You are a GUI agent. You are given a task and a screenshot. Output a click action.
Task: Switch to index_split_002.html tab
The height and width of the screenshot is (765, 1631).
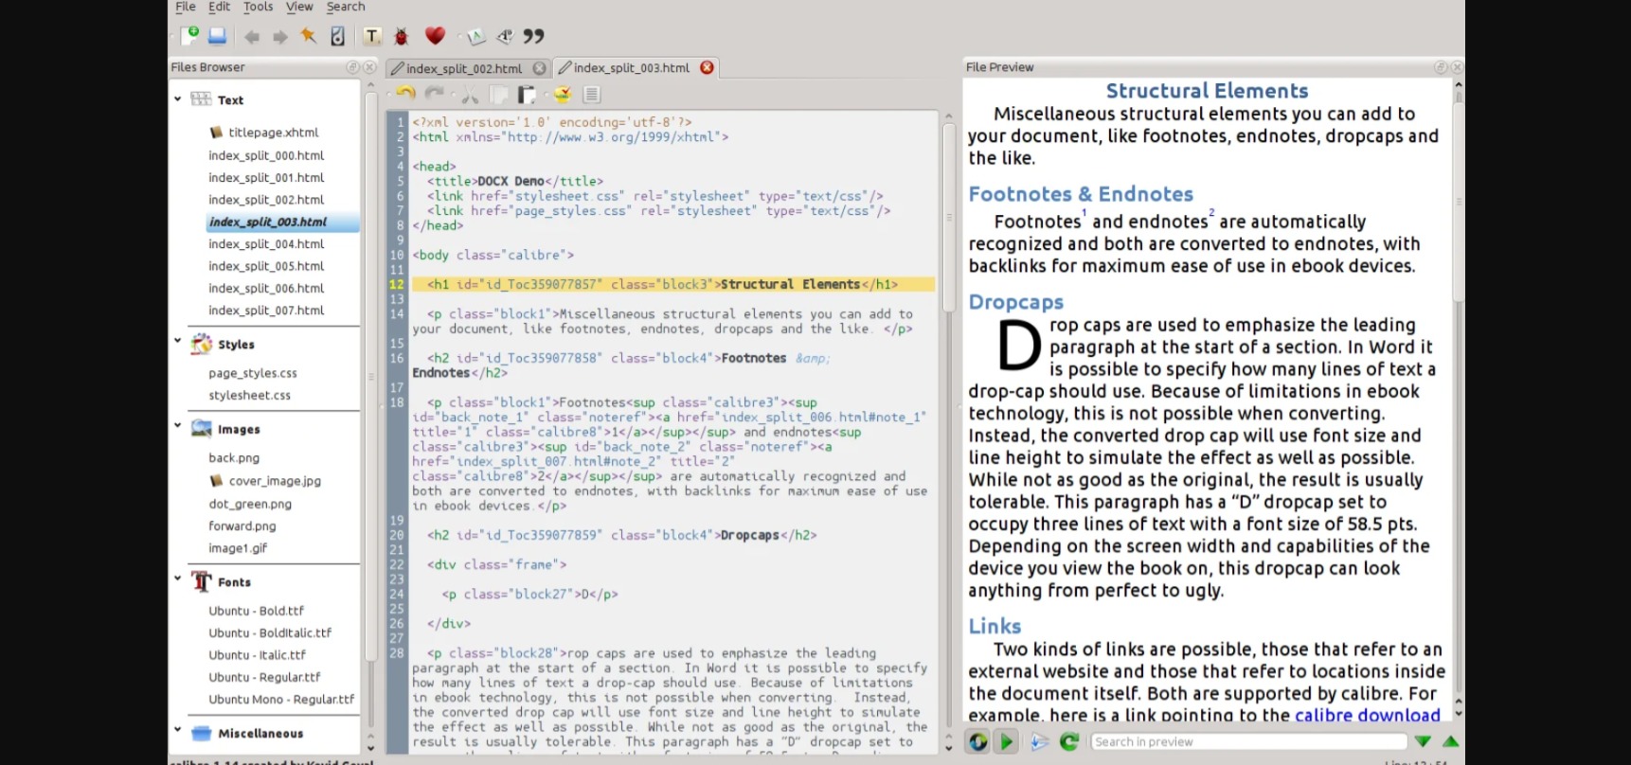pyautogui.click(x=463, y=68)
